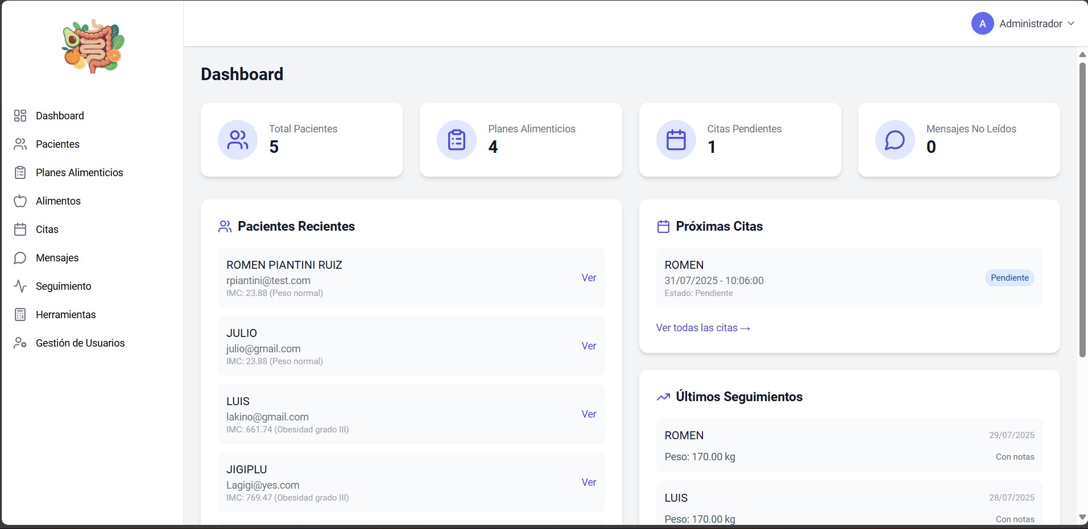
Task: Click the Pendiente status badge
Action: click(x=1010, y=278)
